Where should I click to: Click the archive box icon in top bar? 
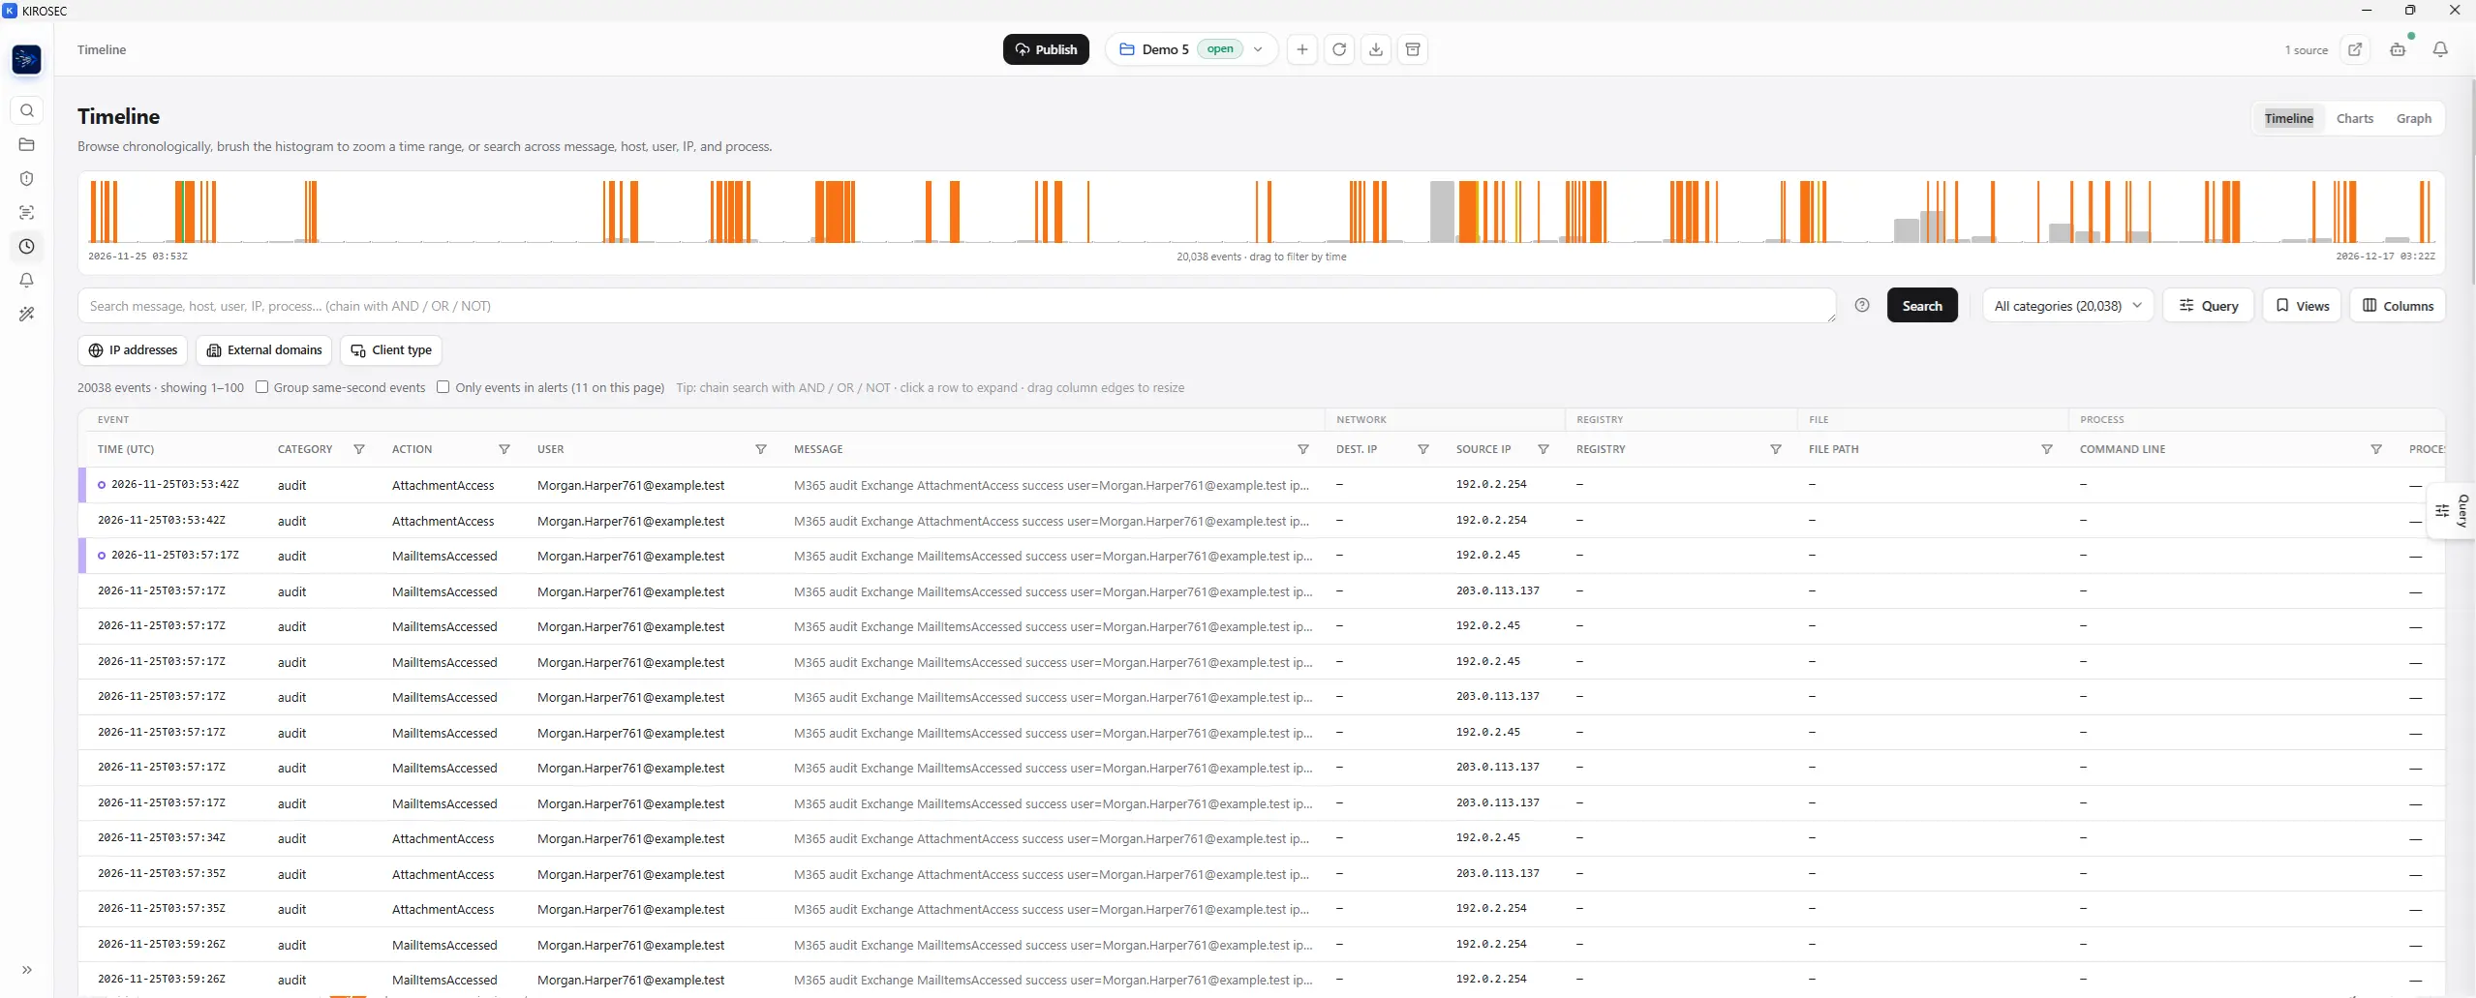pyautogui.click(x=1413, y=49)
